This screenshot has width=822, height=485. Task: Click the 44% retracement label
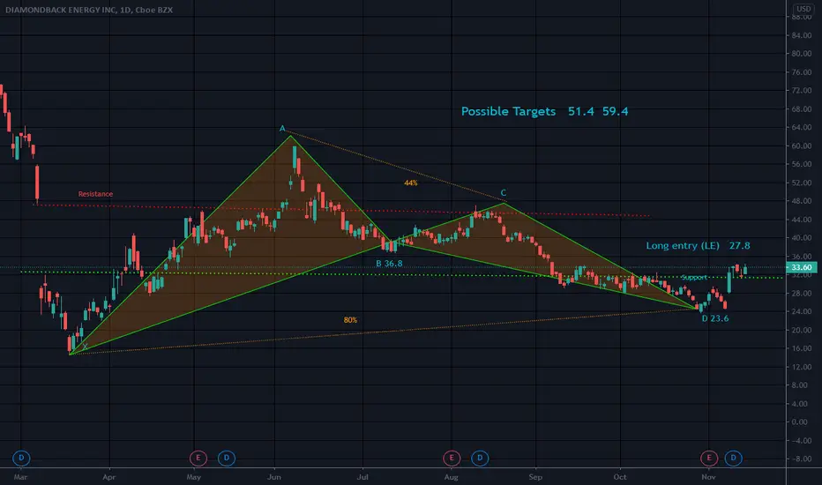coord(410,183)
